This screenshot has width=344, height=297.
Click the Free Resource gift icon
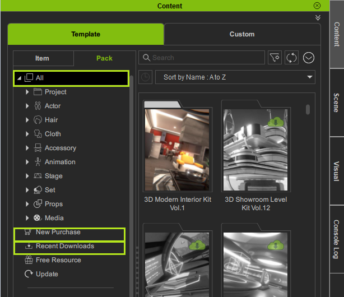pyautogui.click(x=29, y=260)
